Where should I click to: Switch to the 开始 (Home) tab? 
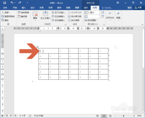[15, 8]
